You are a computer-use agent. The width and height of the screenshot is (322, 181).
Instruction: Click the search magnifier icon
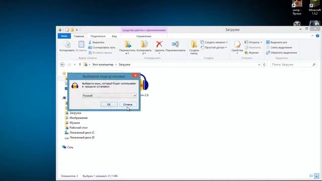(314, 65)
